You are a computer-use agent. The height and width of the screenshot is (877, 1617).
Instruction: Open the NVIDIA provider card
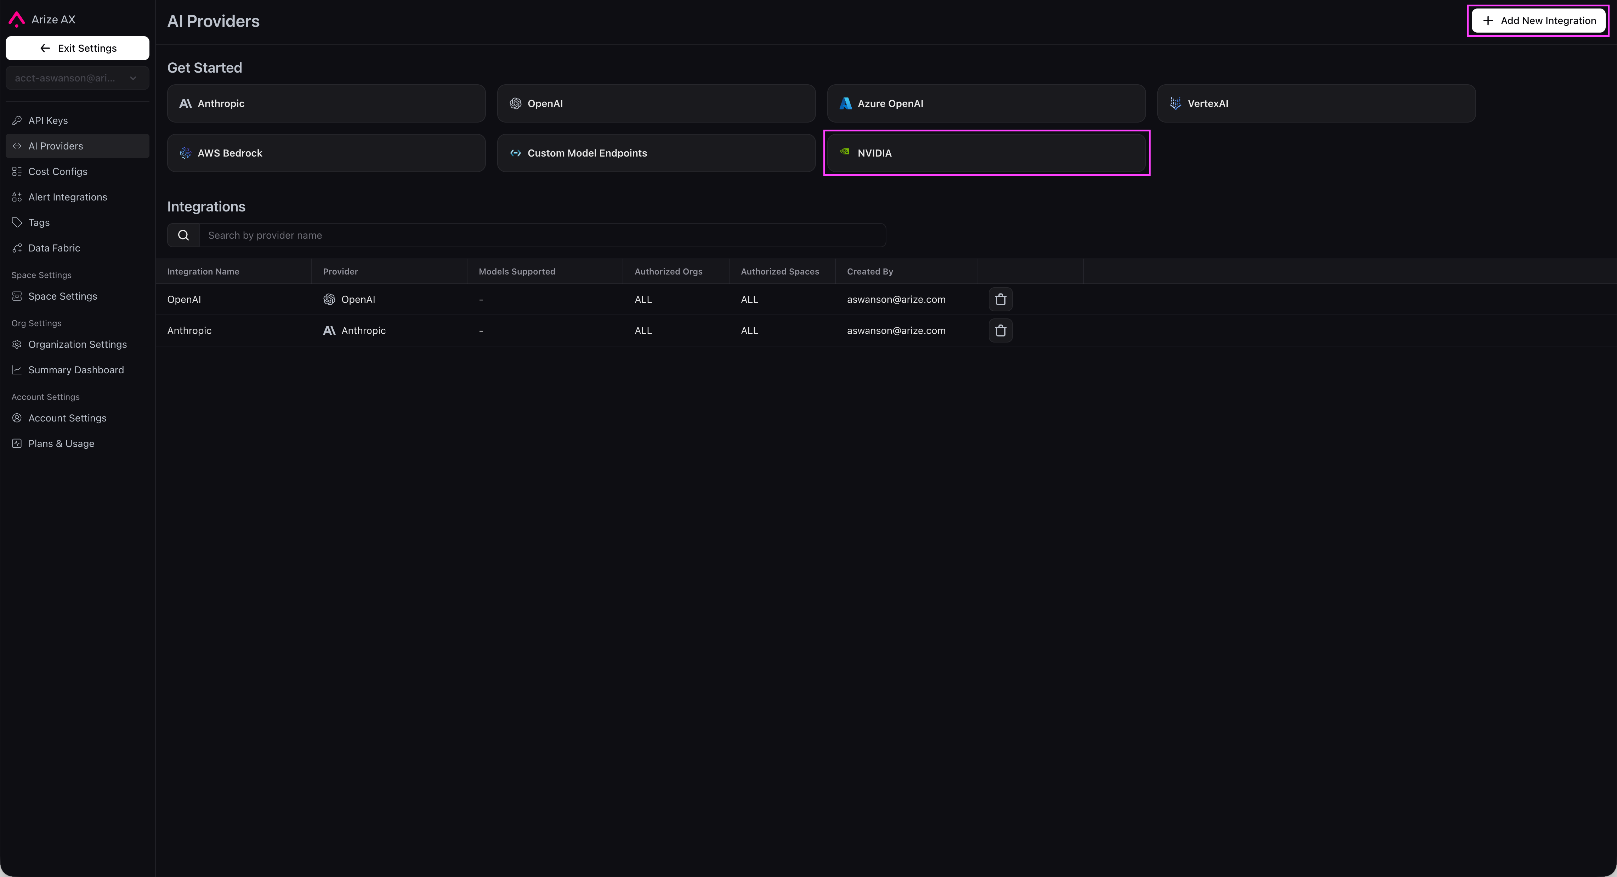coord(986,153)
